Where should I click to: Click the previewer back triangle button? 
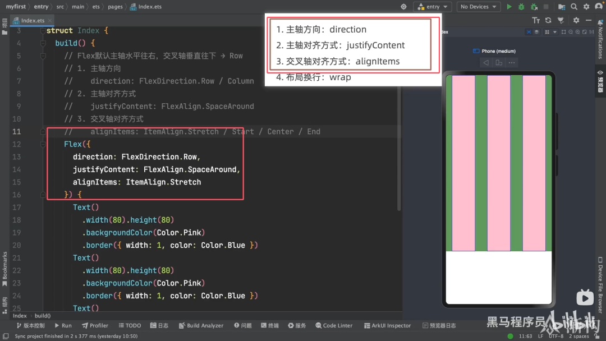(x=486, y=63)
